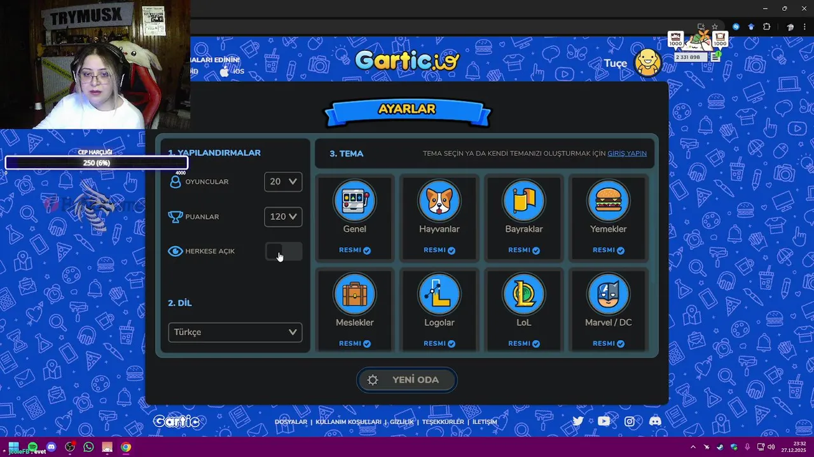
Task: Choose the Hayvanlar dog icon theme
Action: point(439,201)
